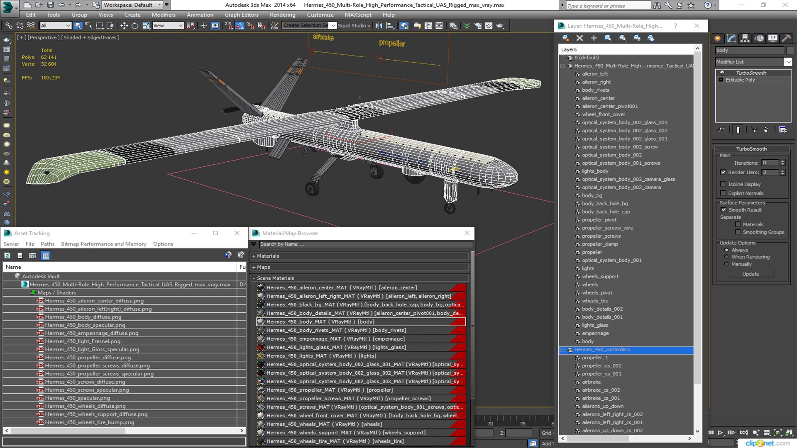Viewport: 797px width, 448px height.
Task: Open the Create command panel tab
Action: [717, 39]
